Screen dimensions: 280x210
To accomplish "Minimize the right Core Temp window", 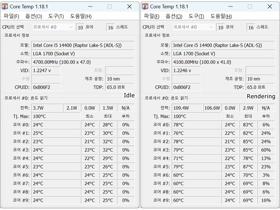I will 231,7.
